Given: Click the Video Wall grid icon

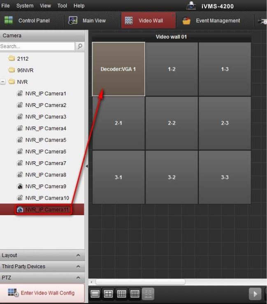Looking at the screenshot, I should coord(129,20).
